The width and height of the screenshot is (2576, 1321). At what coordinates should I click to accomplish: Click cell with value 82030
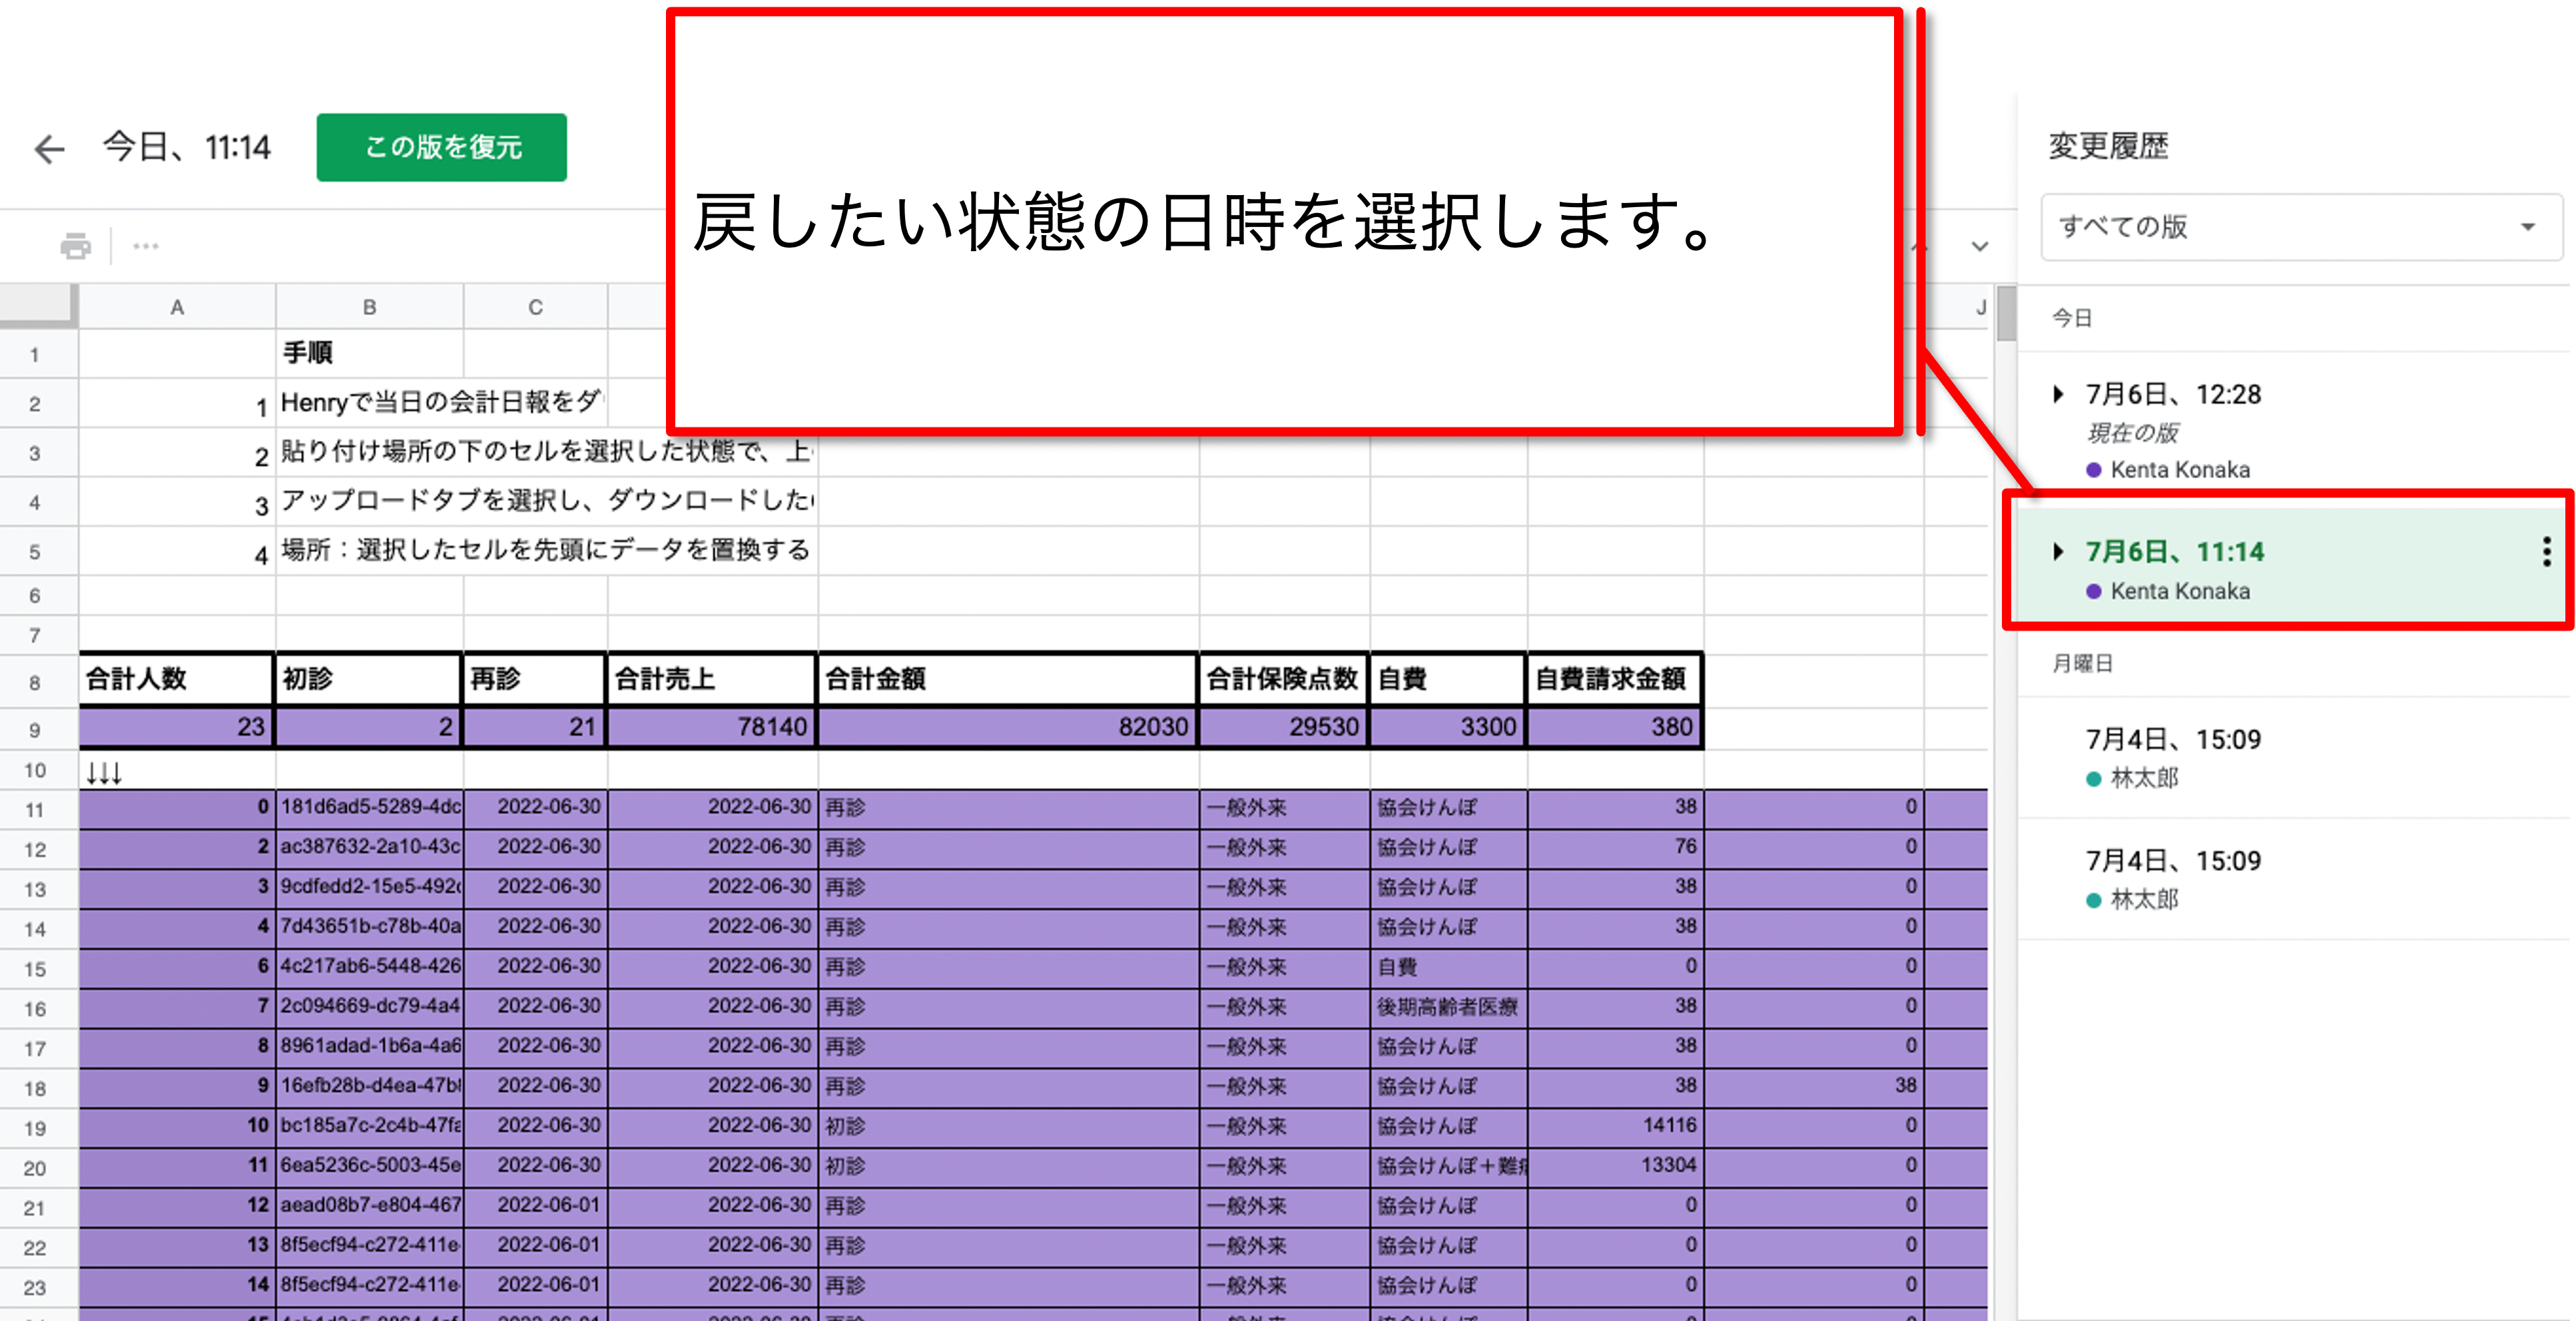[1008, 727]
